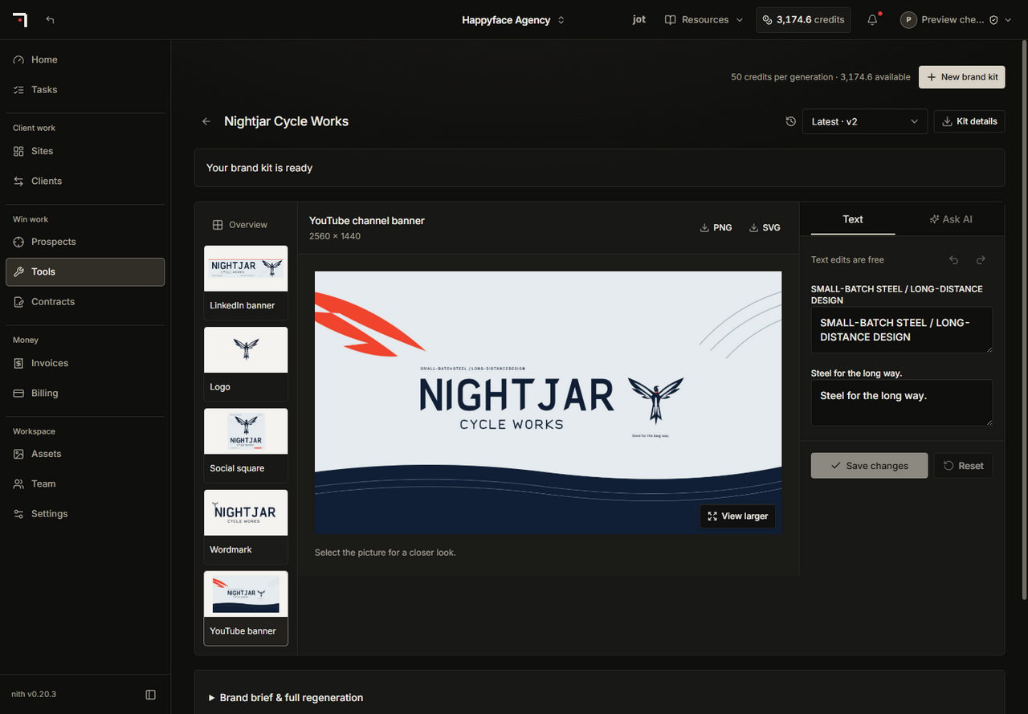The image size is (1028, 714).
Task: Go to Billing
Action: point(85,393)
